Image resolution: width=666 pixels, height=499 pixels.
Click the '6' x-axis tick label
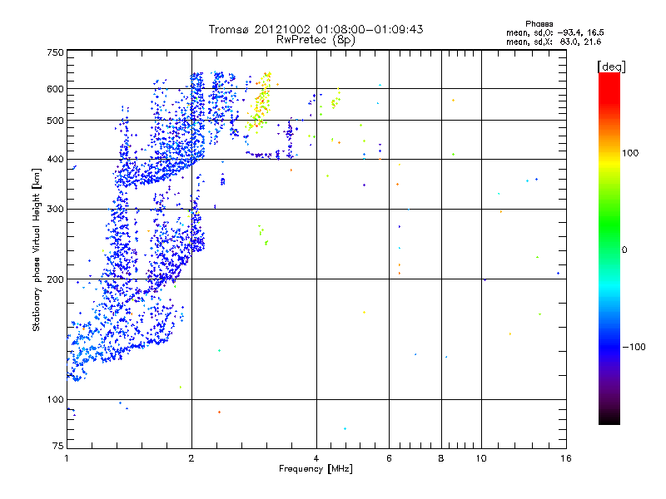[389, 458]
